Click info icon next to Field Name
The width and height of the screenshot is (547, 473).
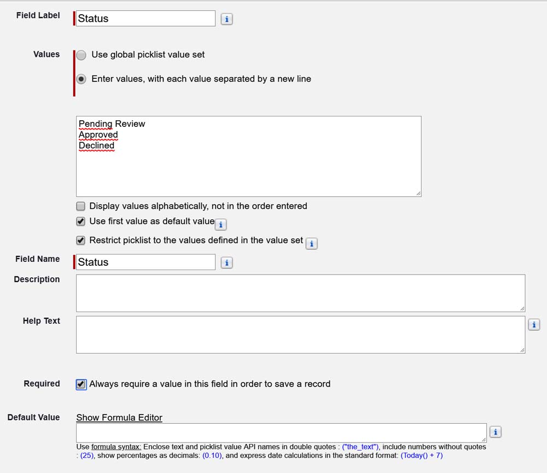226,263
